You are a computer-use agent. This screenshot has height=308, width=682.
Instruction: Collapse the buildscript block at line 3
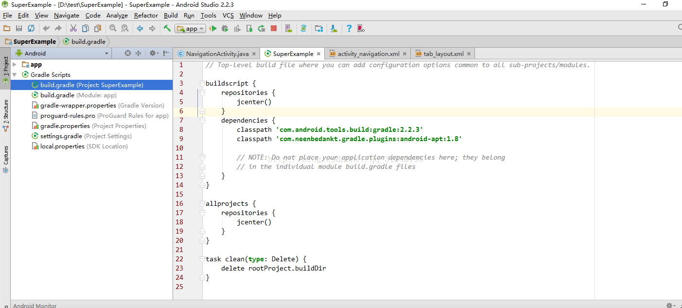click(x=202, y=84)
